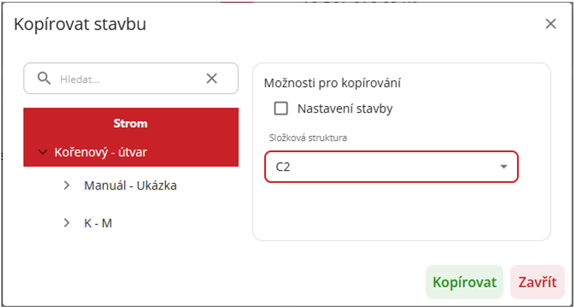Image resolution: width=574 pixels, height=308 pixels.
Task: Enable the Nastavení stavby checkbox
Action: 281,109
